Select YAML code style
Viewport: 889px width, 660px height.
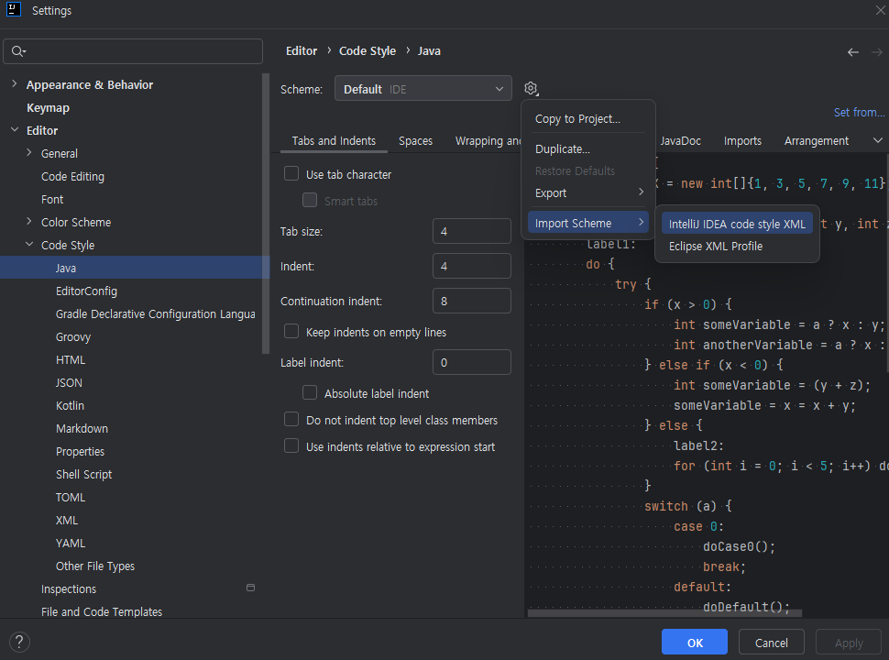pyautogui.click(x=71, y=544)
